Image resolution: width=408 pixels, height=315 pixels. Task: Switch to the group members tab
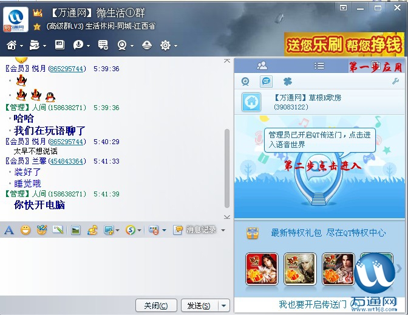tap(262, 66)
